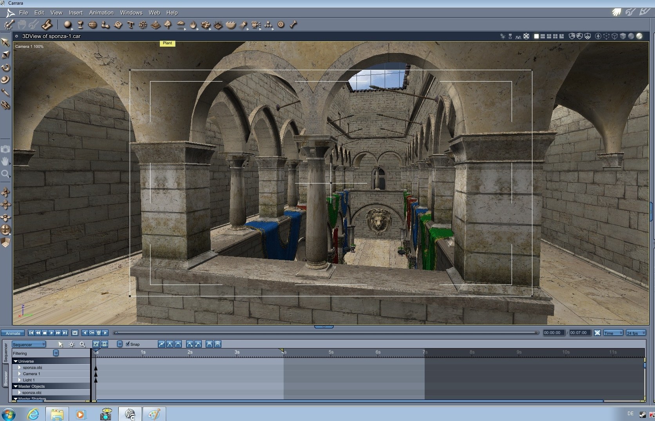Activate the eyedropper tool in left toolbar

(5, 93)
